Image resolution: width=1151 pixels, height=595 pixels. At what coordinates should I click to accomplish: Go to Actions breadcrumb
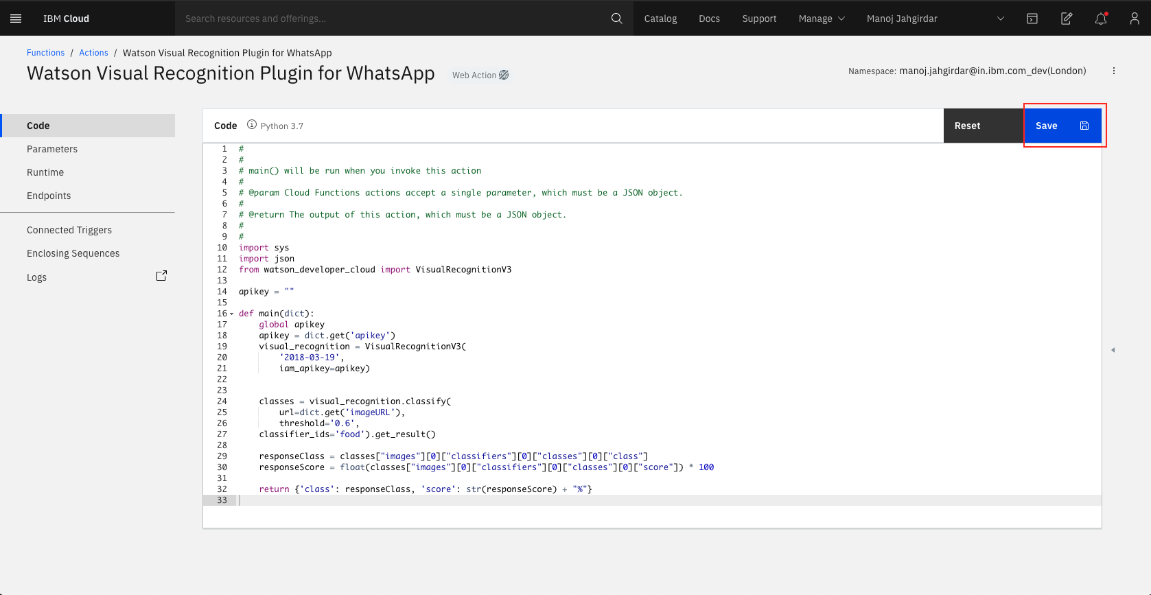pyautogui.click(x=93, y=53)
